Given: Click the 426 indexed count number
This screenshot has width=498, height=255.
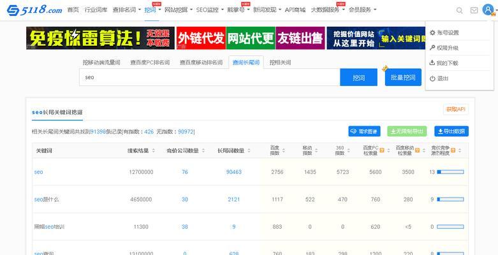Looking at the screenshot, I should tap(149, 131).
